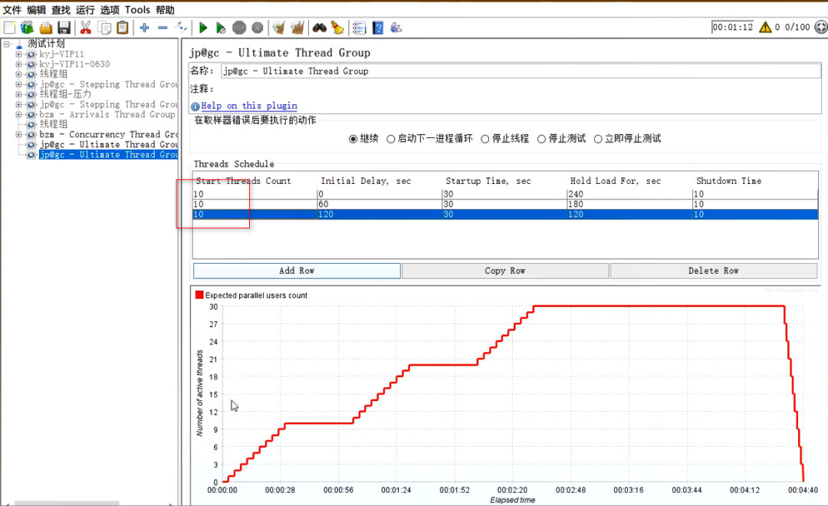Open the 帮助 menu
Screen dimensions: 828x506
point(165,10)
